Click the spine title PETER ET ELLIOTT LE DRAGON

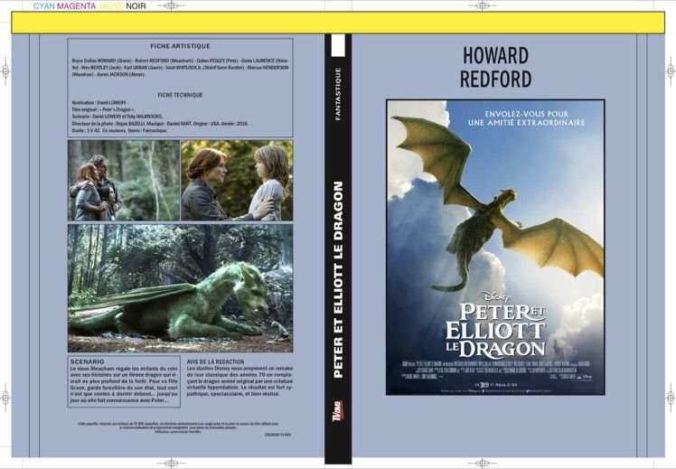click(338, 279)
